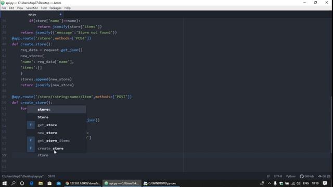The width and height of the screenshot is (333, 187).
Task: Open the Help menu
Action: [67, 8]
